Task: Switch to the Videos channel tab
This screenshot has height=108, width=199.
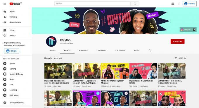Action: coord(67,50)
